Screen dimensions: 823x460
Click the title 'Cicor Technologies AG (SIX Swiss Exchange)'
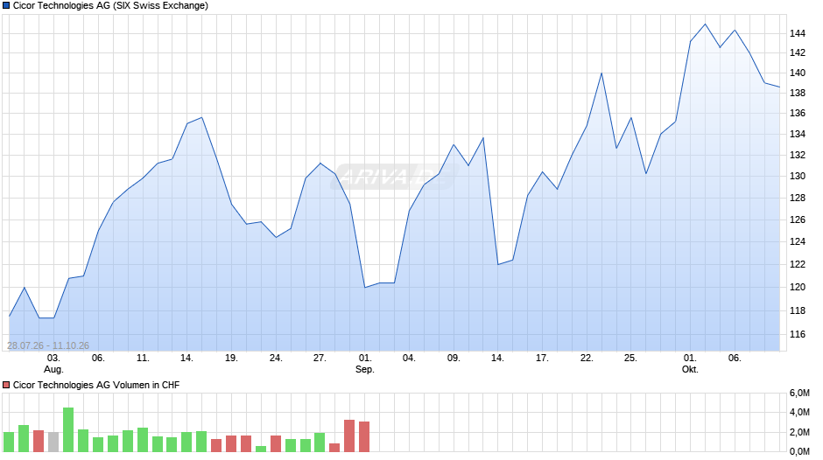click(110, 6)
